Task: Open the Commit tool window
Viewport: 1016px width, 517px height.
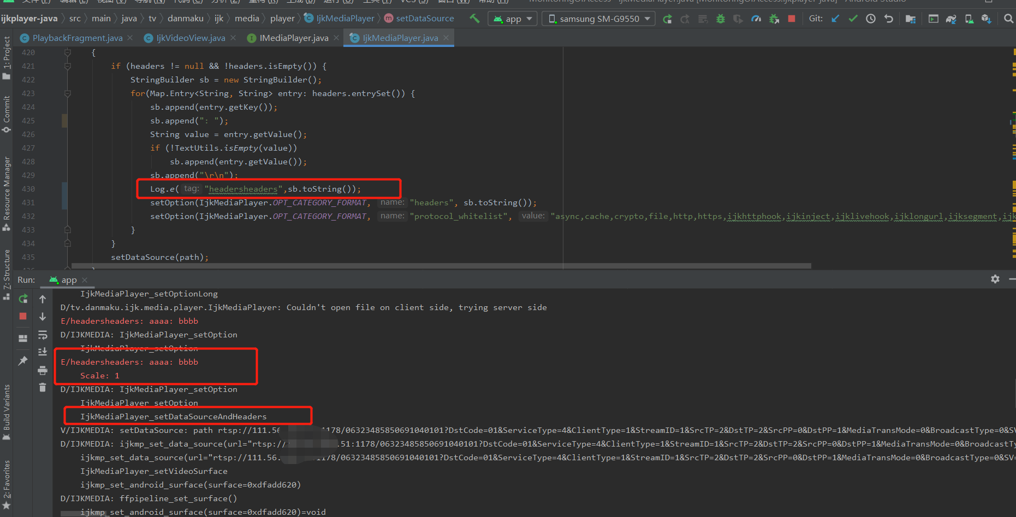Action: [x=7, y=114]
